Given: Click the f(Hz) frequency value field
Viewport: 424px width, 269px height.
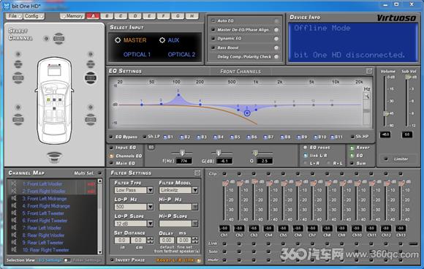Looking at the screenshot, I should click(x=184, y=161).
